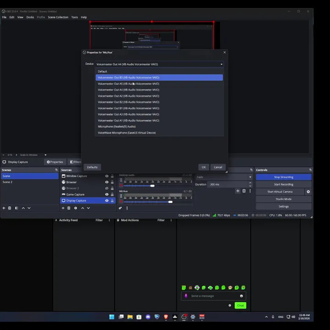
Task: Add a new scene with plus icon
Action: (4, 208)
